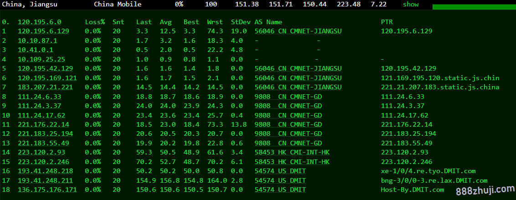Select the average value "156.8" on hop 17

click(x=170, y=180)
